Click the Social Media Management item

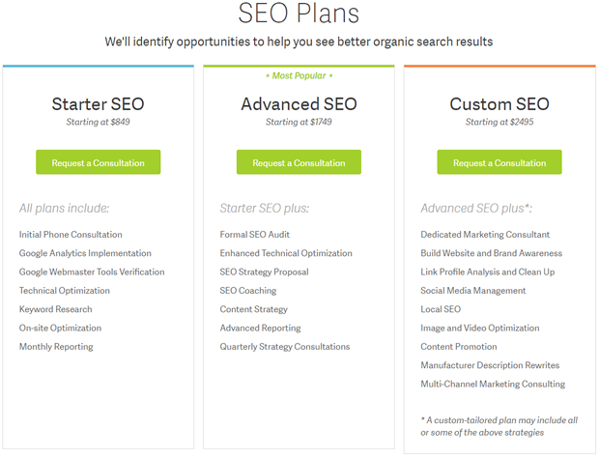click(473, 291)
